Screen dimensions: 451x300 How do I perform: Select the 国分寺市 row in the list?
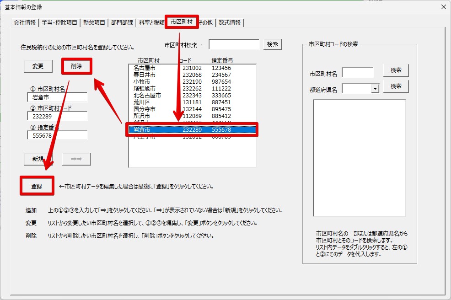192,109
